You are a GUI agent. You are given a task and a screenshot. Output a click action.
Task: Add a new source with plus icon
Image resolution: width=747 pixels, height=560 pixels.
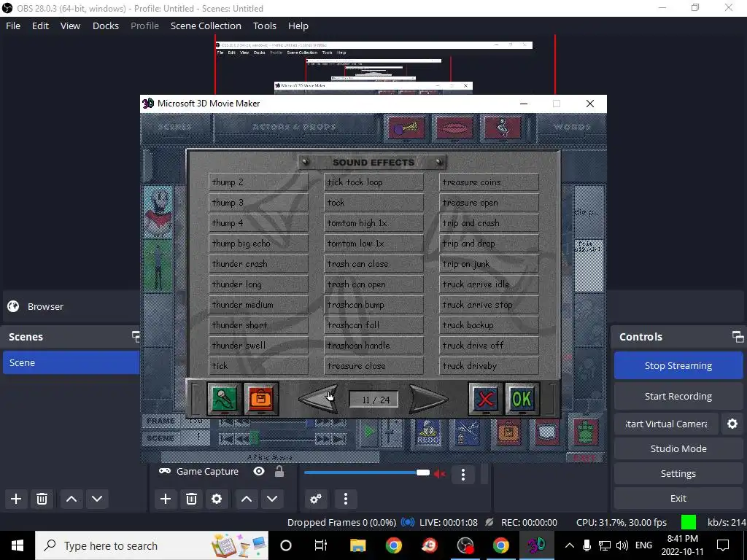pos(166,499)
